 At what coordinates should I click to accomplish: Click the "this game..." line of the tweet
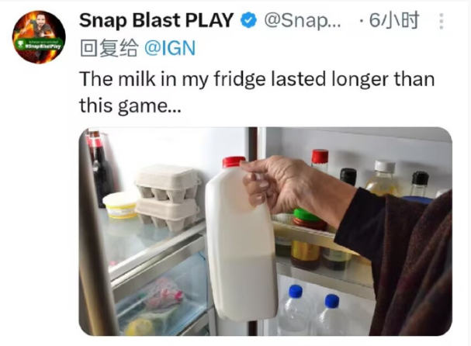pyautogui.click(x=130, y=106)
